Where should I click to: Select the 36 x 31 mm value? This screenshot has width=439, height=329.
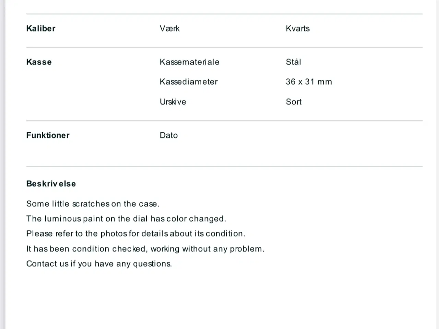pos(309,82)
